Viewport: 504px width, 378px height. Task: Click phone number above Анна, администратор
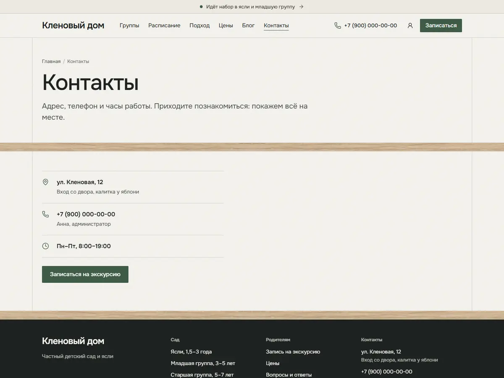pyautogui.click(x=86, y=214)
